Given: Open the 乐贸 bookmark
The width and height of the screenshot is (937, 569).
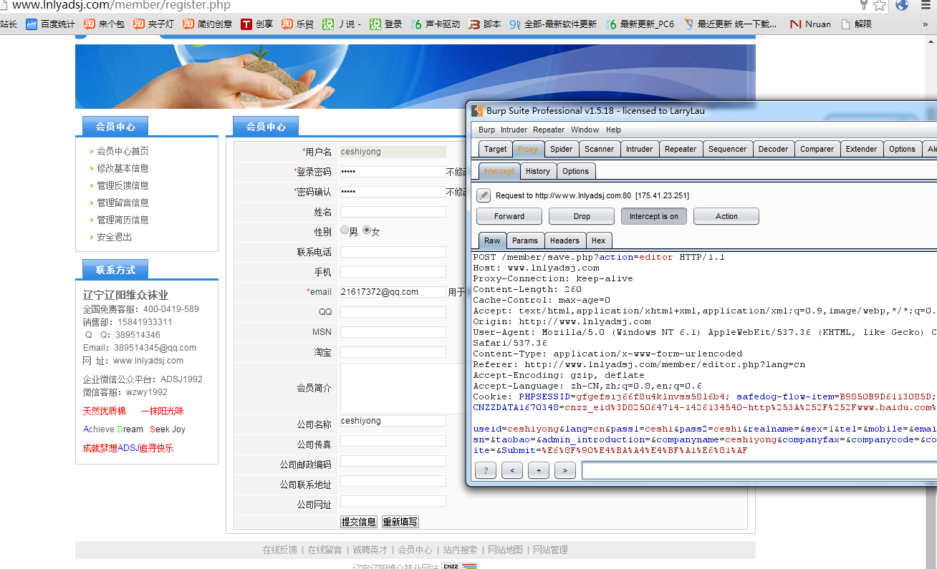Looking at the screenshot, I should tap(297, 24).
